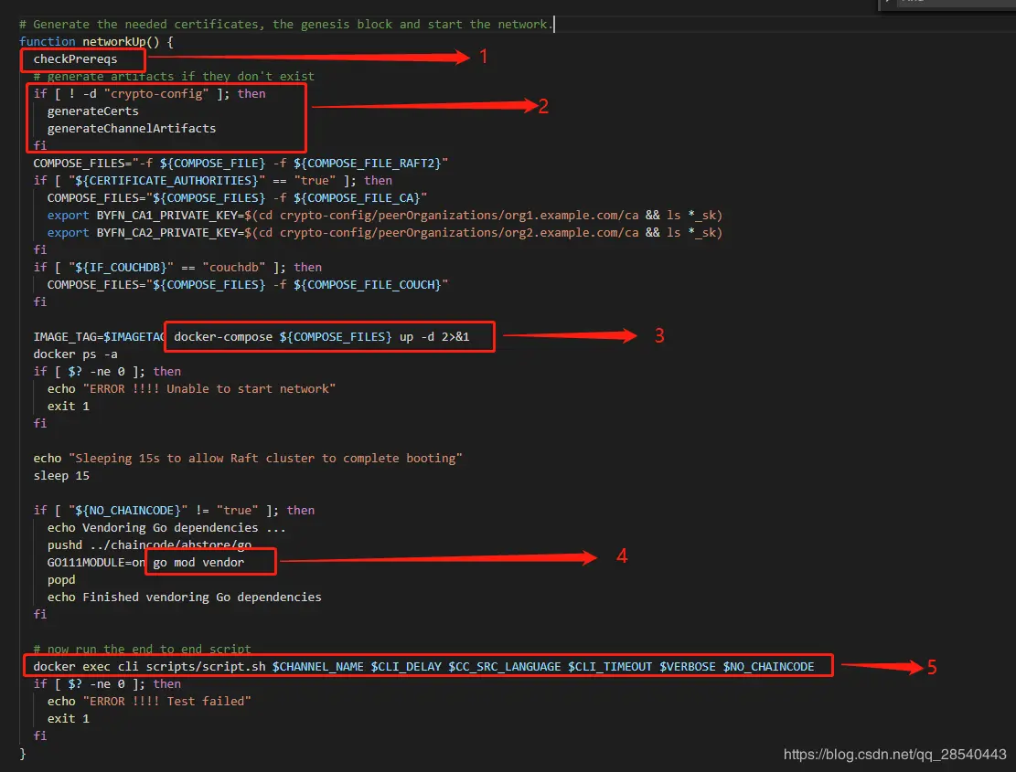
Task: Click the ${COMPOSE_FILE_RAFT2} variable
Action: point(367,163)
